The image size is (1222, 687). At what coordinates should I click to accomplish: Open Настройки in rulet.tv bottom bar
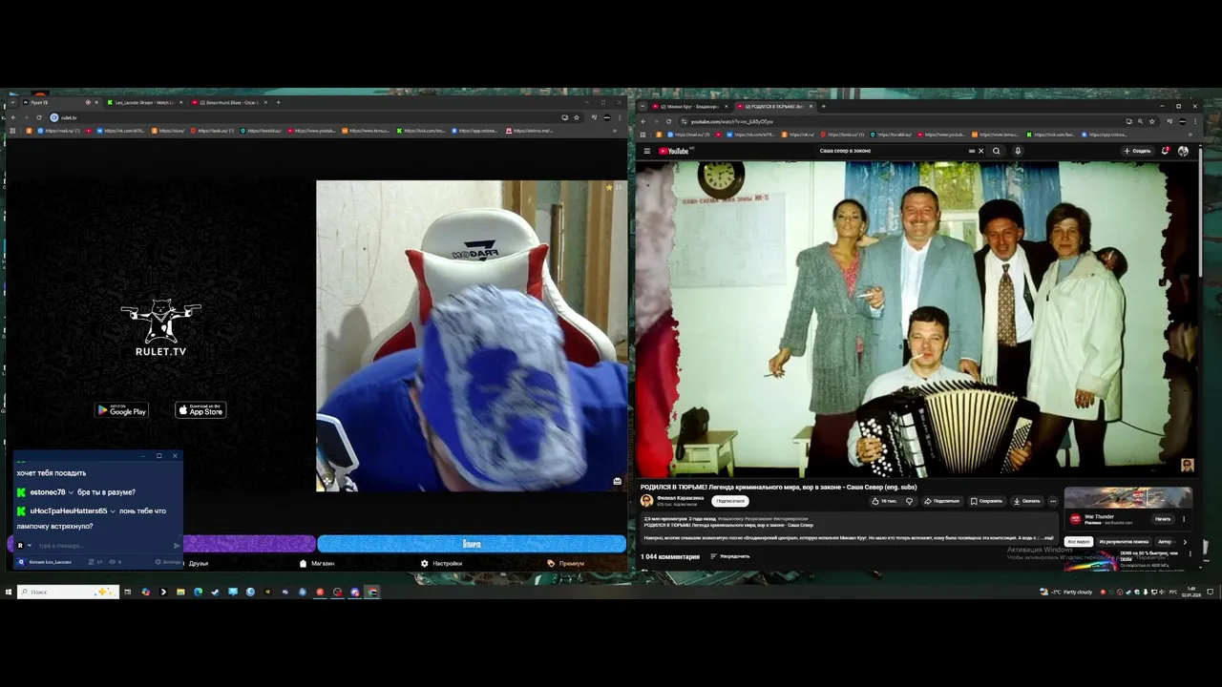441,564
